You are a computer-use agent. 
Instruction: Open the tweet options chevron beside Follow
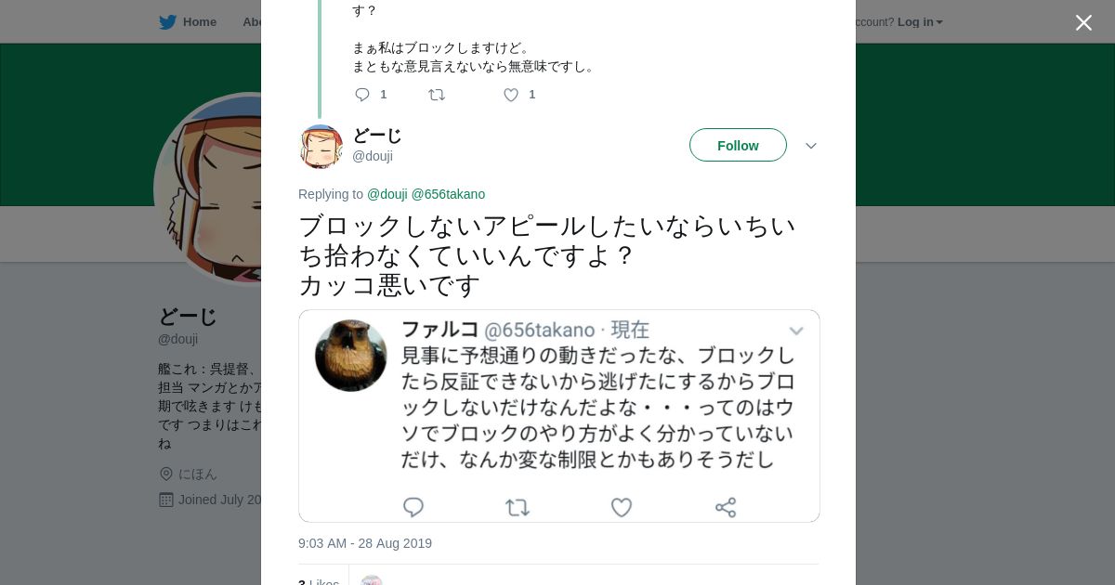(x=811, y=146)
